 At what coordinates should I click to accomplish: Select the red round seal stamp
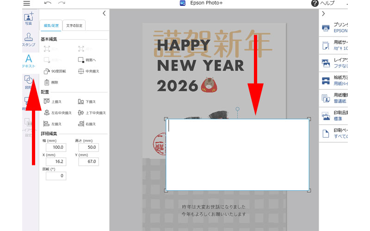point(160,144)
